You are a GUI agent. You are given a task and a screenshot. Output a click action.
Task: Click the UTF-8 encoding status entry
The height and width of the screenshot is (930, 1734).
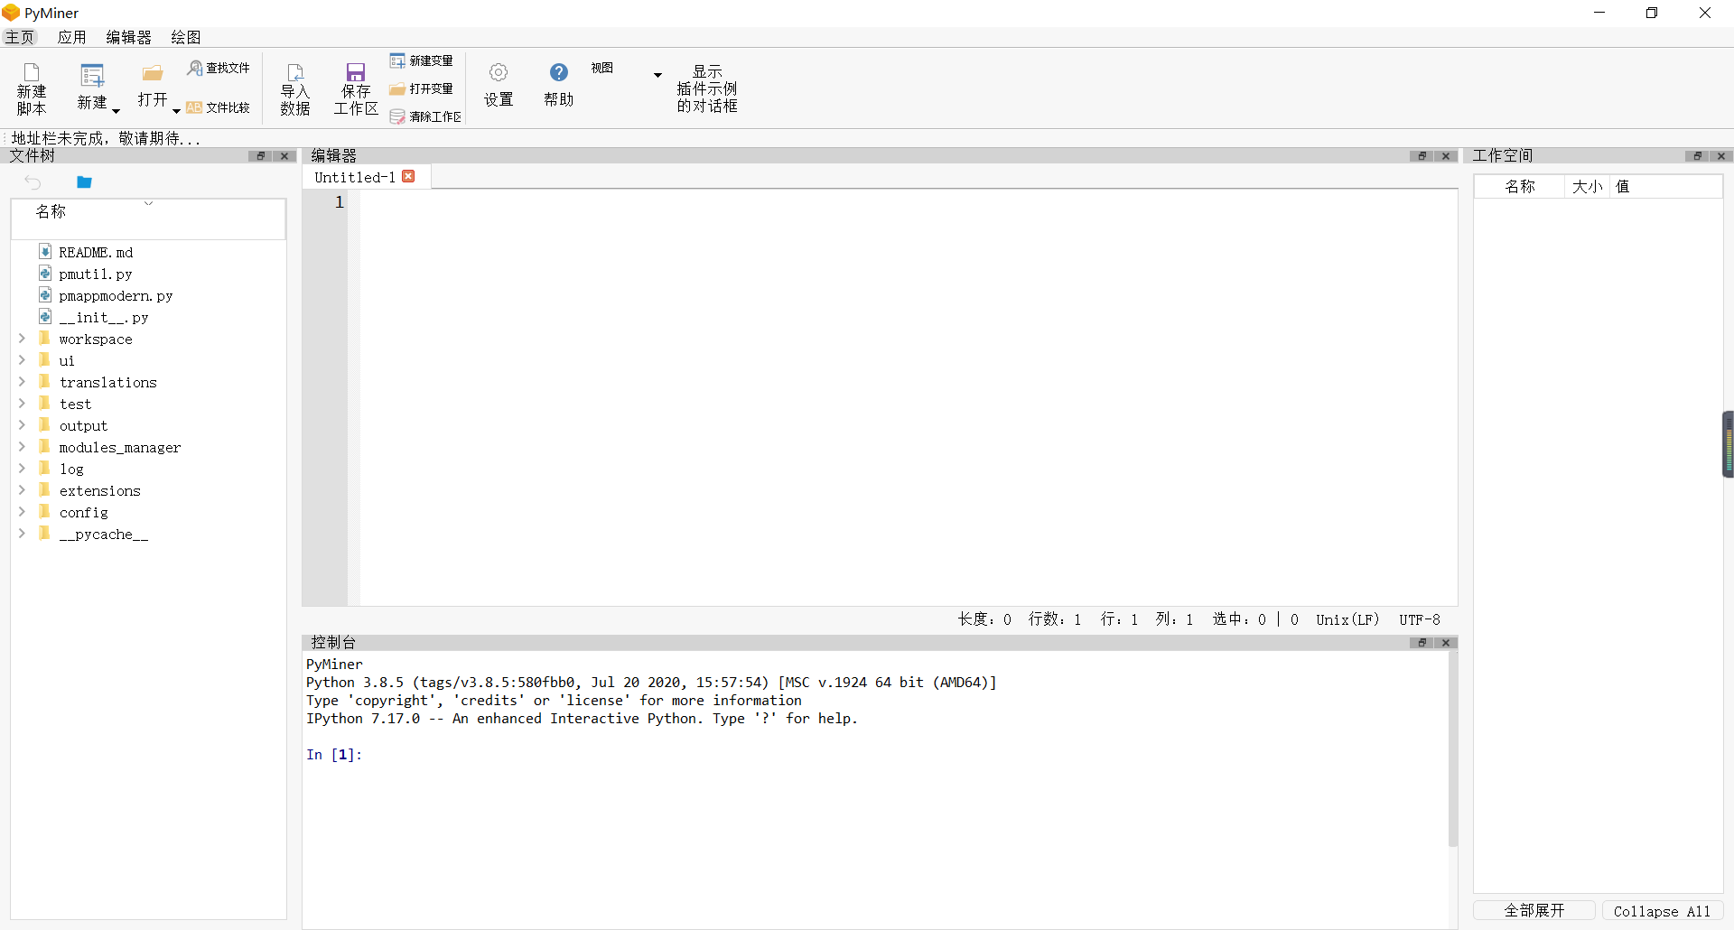click(1420, 619)
